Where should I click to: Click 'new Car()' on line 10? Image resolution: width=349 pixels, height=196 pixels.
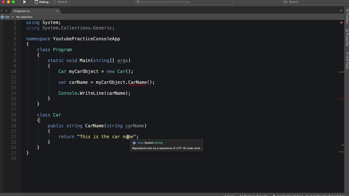pos(119,71)
